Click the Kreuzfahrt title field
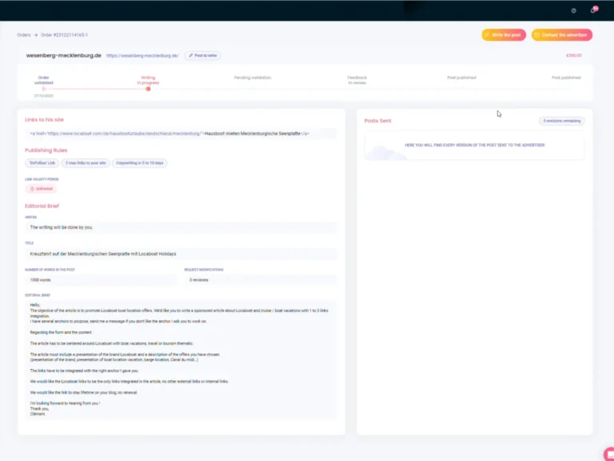The width and height of the screenshot is (614, 461). [181, 254]
